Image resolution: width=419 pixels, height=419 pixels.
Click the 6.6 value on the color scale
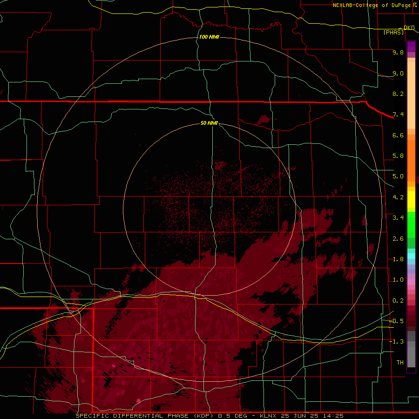click(398, 135)
